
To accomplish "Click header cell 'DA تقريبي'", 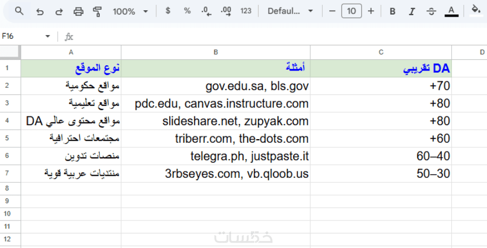I will pos(381,68).
